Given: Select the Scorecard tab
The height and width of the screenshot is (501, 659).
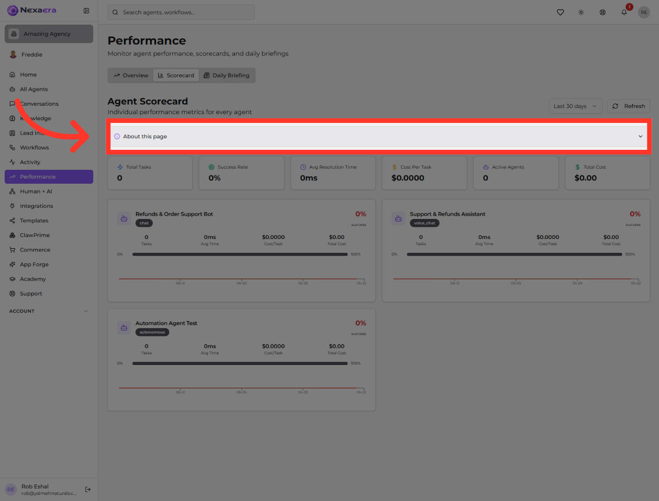Looking at the screenshot, I should coord(176,76).
